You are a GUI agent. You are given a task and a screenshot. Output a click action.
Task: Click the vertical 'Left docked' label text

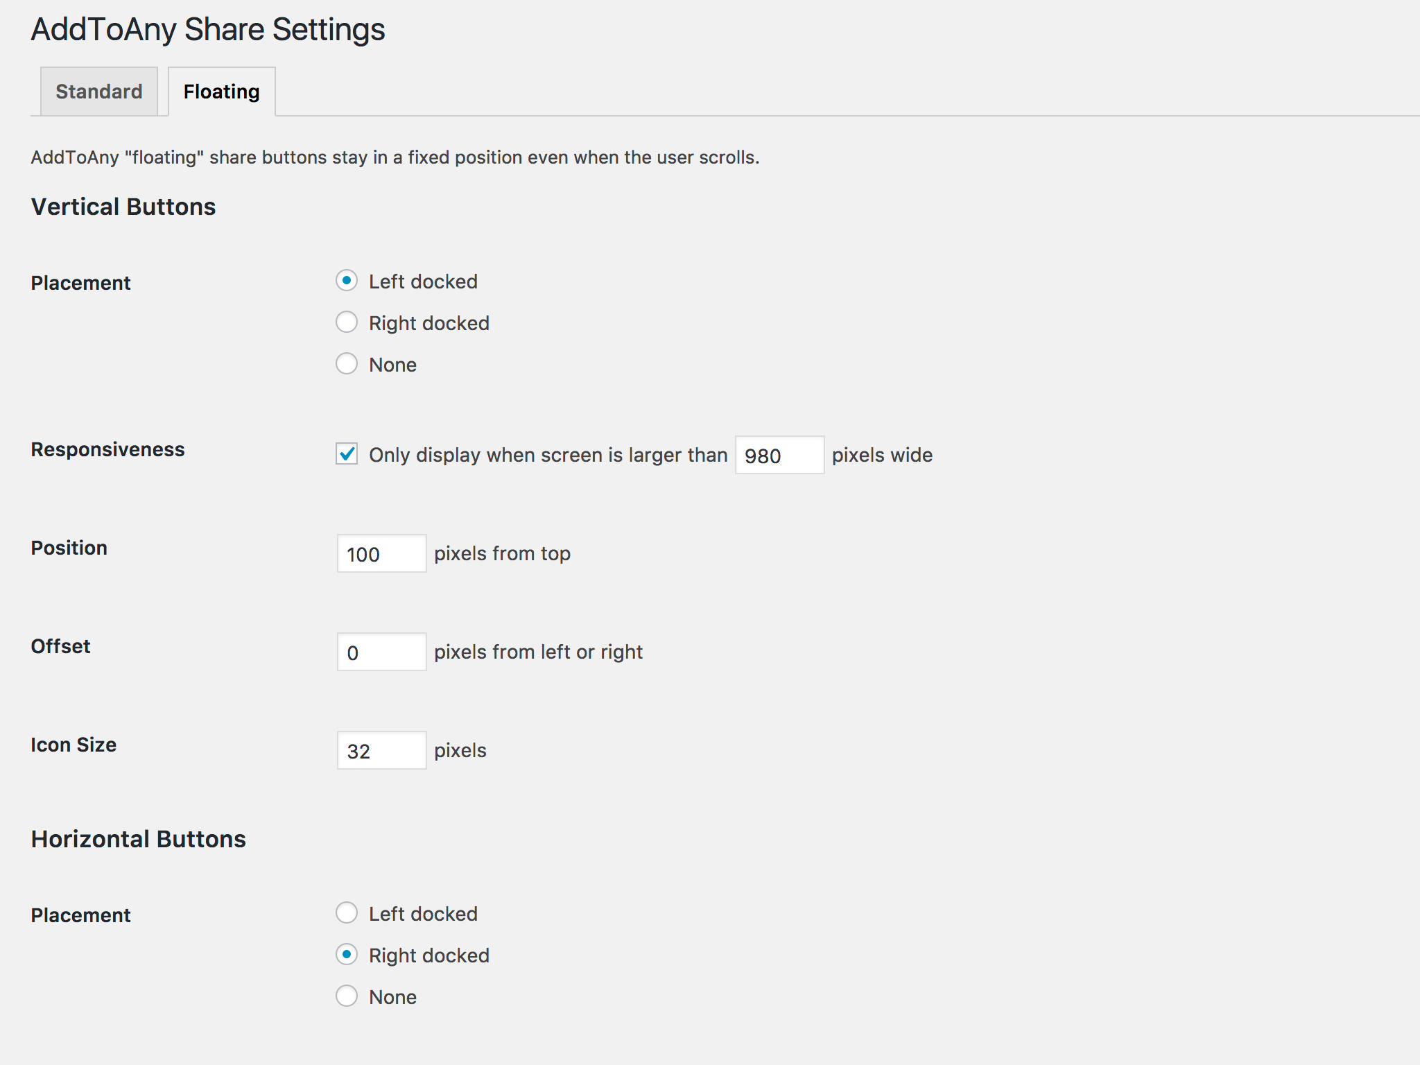click(423, 282)
